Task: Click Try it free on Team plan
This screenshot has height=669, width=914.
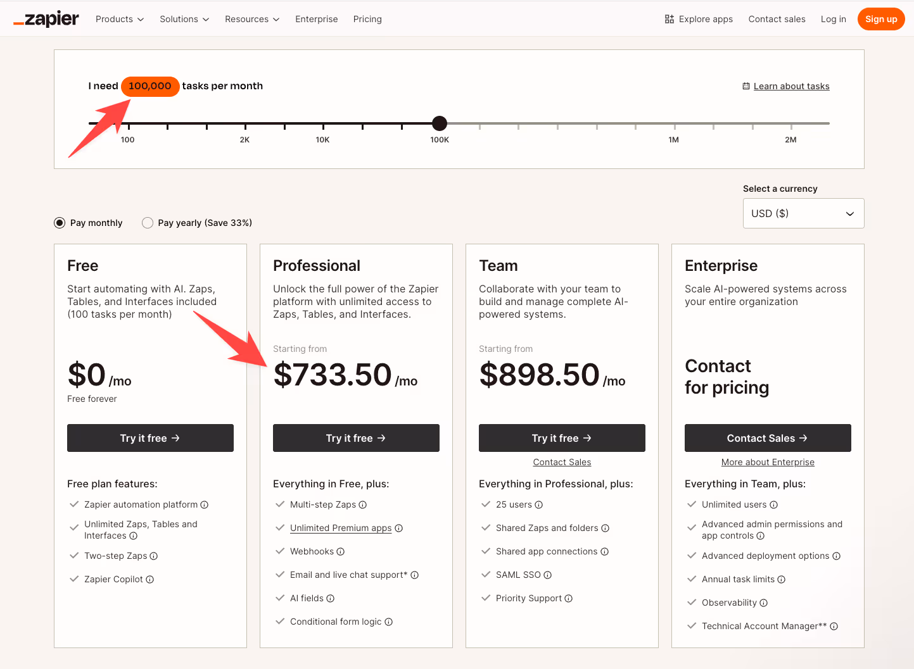Action: click(562, 438)
